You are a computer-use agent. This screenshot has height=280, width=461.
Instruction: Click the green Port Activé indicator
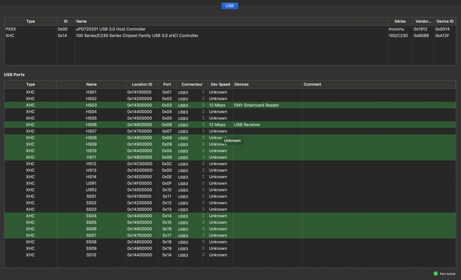436,274
